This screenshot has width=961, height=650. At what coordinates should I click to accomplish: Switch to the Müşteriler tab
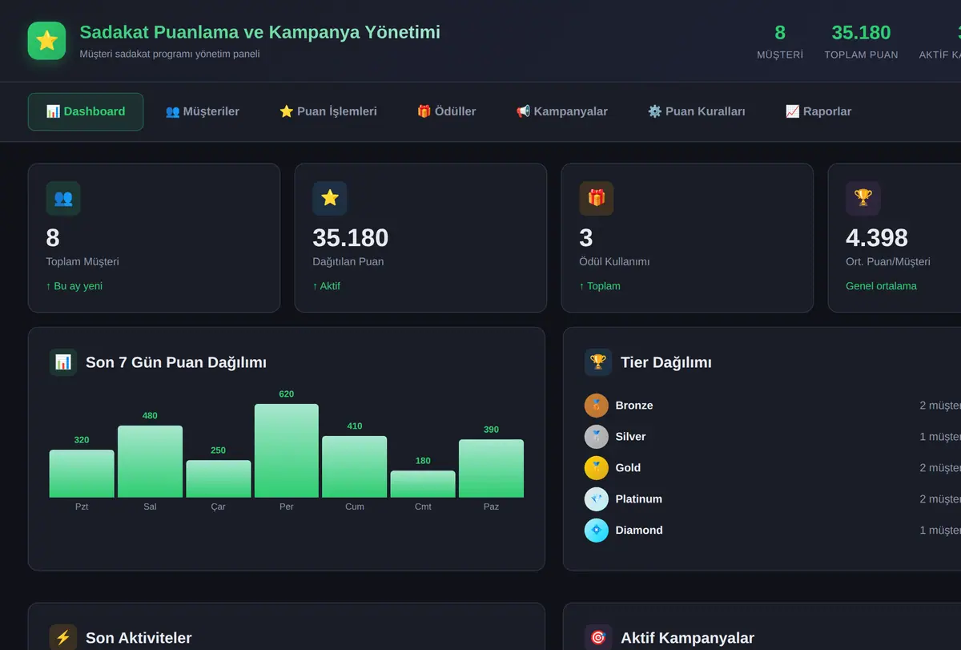coord(203,111)
